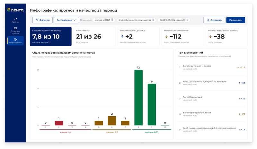Remove Хлеб собственного производства filter chip
The width and height of the screenshot is (257, 149).
coord(153,20)
